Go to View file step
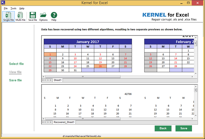This screenshot has width=205, height=139. 15,72
